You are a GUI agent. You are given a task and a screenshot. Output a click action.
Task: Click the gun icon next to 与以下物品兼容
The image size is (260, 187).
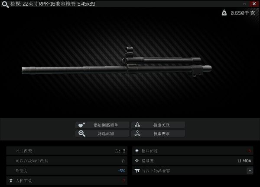137,171
